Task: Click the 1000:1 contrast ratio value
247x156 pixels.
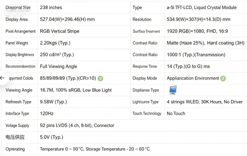Action: 196,55
